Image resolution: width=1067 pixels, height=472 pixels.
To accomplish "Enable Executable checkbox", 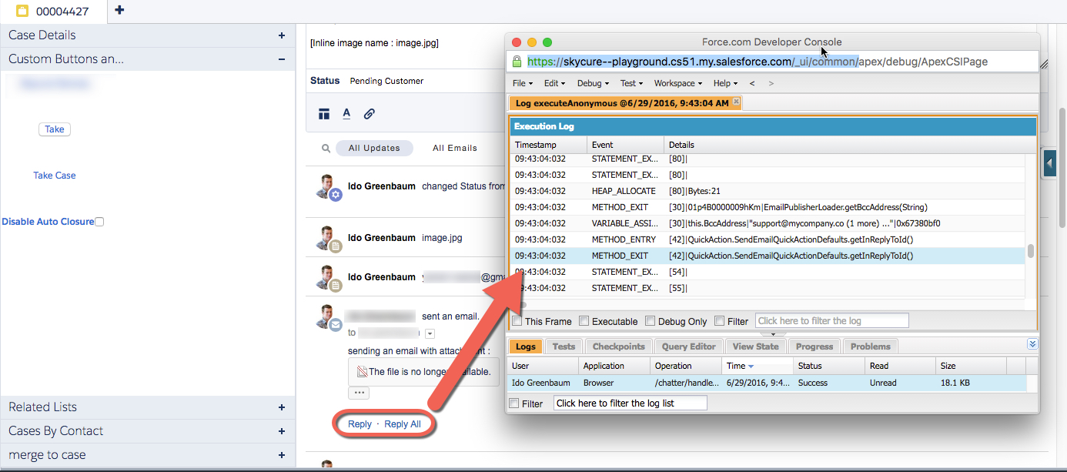I will tap(584, 321).
